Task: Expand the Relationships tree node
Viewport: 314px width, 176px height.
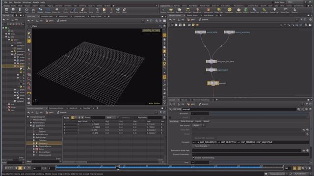Action: [x=31, y=123]
